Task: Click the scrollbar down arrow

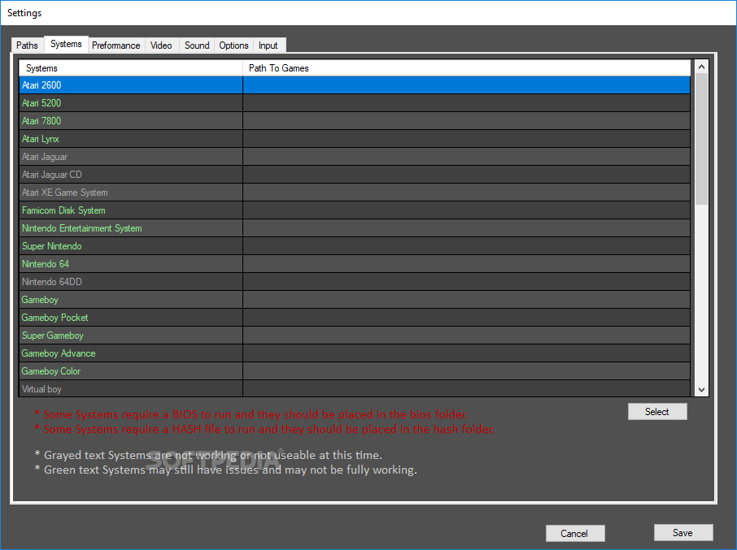Action: click(x=701, y=389)
